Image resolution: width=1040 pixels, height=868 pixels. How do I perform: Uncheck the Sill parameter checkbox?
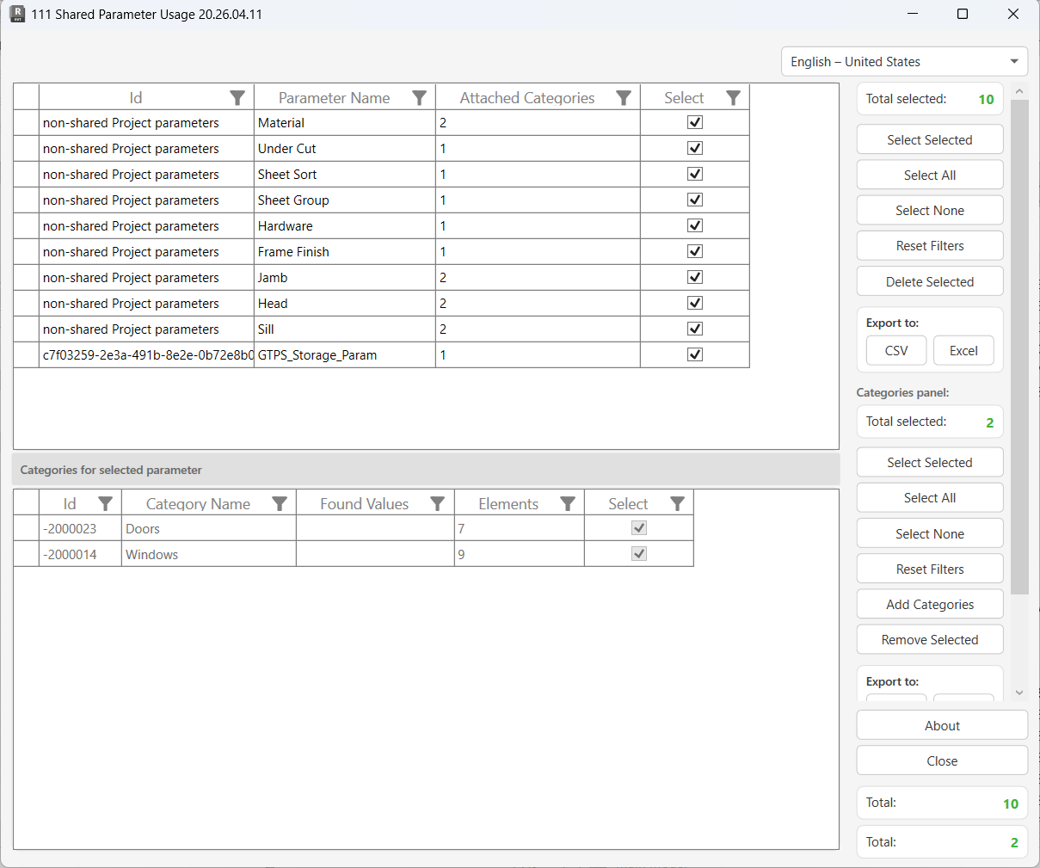pyautogui.click(x=694, y=328)
